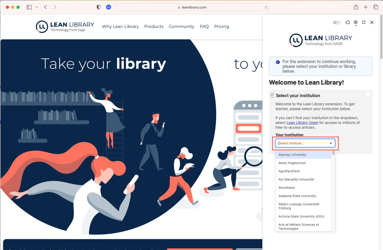Toggle the Safari sidebar button
The width and height of the screenshot is (383, 250).
click(29, 7)
